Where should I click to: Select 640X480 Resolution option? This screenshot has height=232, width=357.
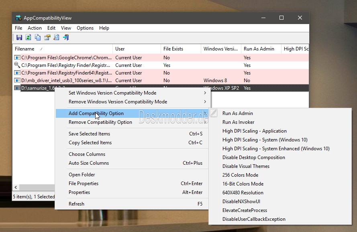tap(280, 193)
